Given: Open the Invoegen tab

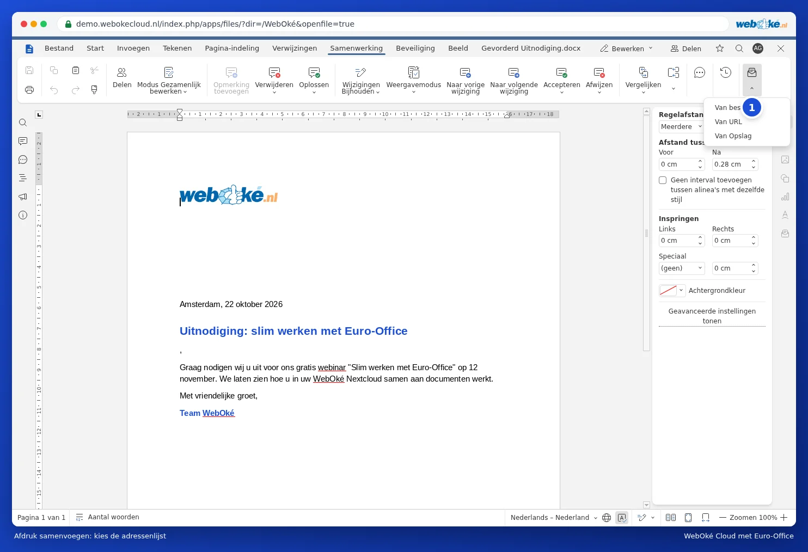Looking at the screenshot, I should click(133, 48).
